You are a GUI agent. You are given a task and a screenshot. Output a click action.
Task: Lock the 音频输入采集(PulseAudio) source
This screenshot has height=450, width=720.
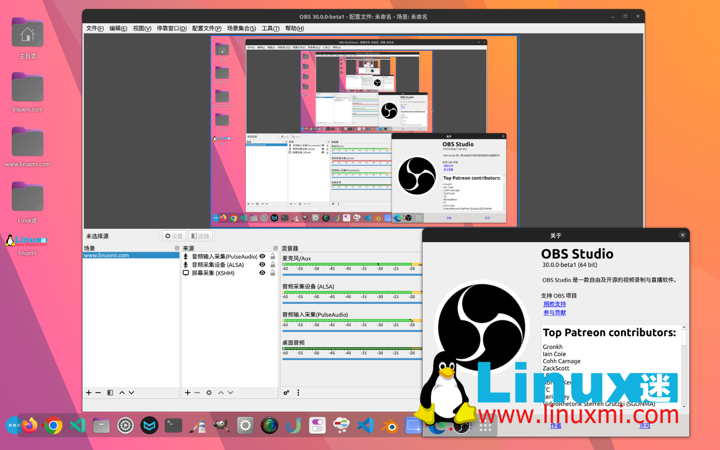tap(273, 256)
